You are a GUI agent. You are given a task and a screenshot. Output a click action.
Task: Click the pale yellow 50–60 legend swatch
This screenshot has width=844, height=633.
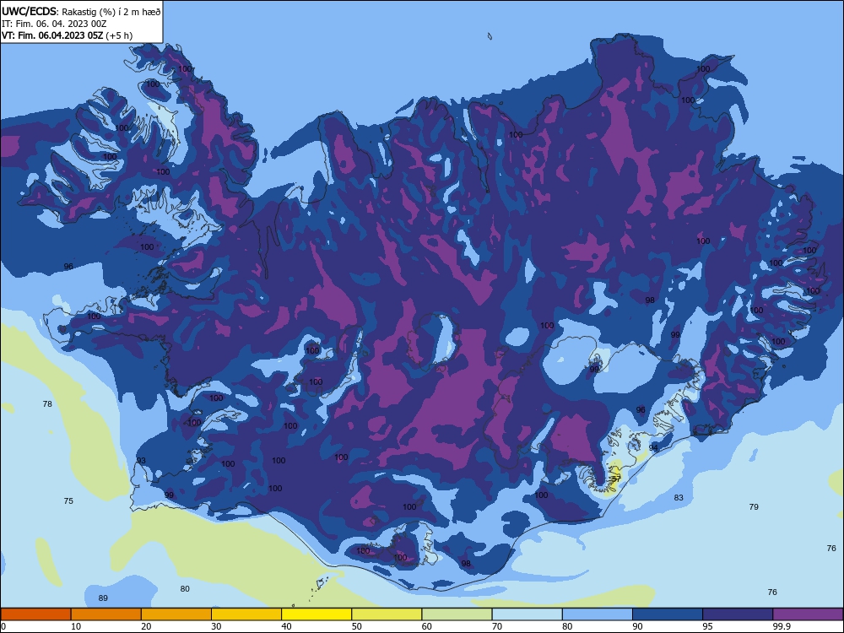coord(387,614)
